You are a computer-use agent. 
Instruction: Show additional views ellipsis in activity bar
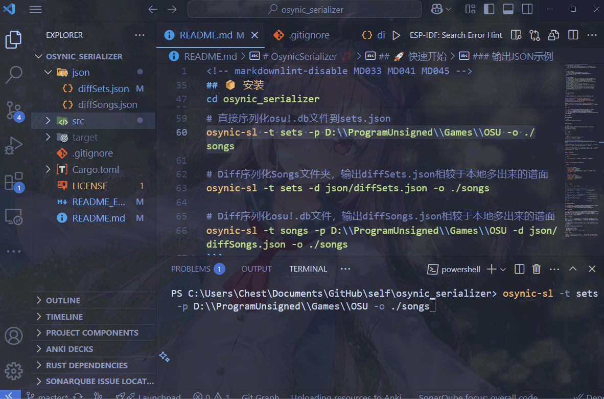point(13,251)
